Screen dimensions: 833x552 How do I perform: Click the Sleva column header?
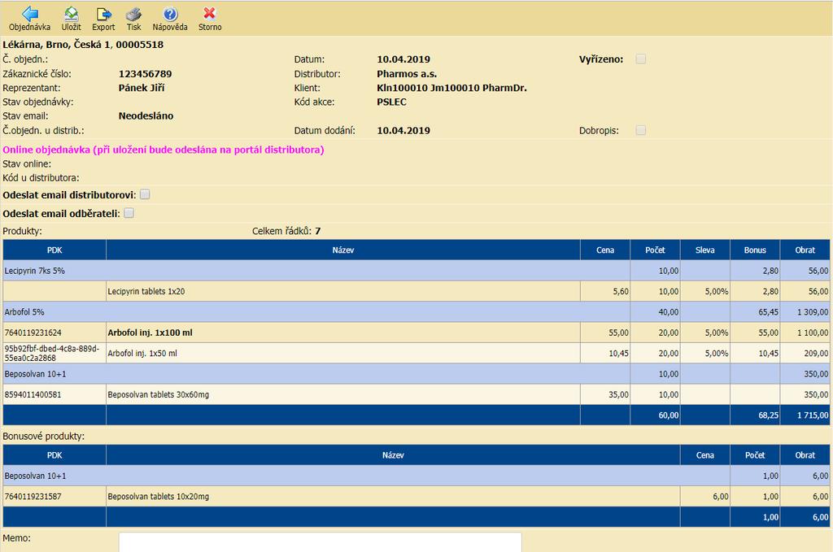tap(705, 250)
